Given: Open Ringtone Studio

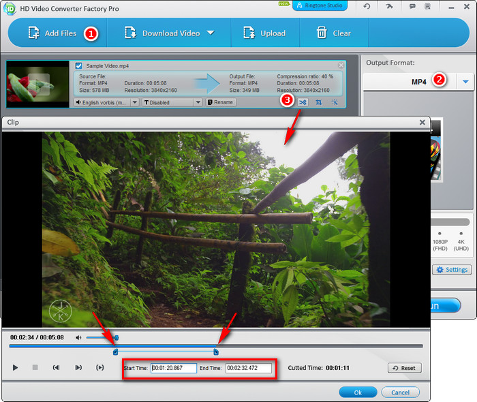Looking at the screenshot, I should pyautogui.click(x=320, y=5).
